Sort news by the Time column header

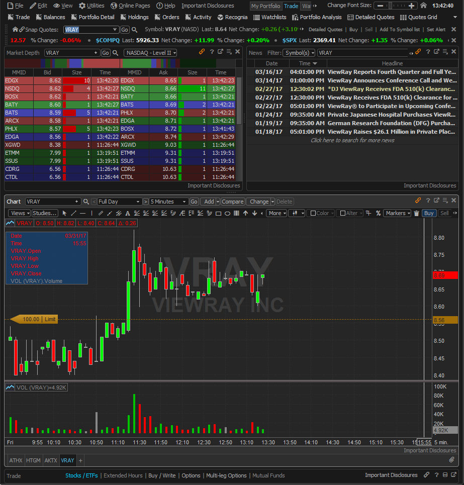click(308, 63)
